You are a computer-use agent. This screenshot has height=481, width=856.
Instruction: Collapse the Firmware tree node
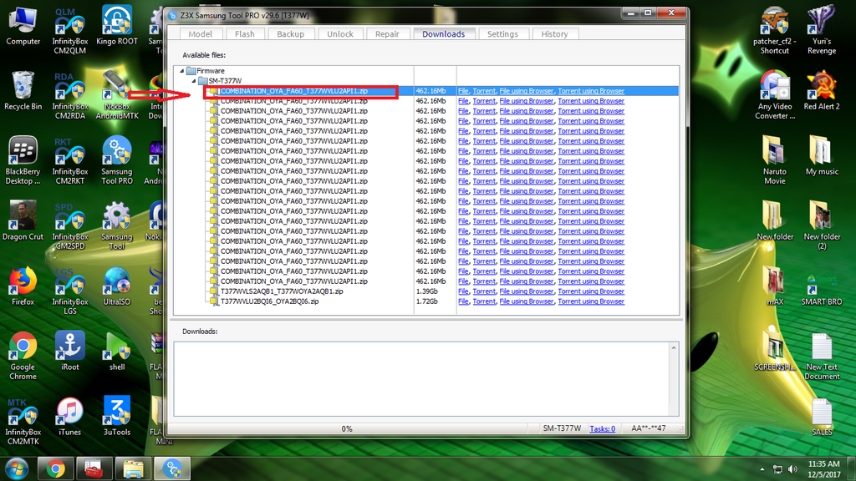181,71
